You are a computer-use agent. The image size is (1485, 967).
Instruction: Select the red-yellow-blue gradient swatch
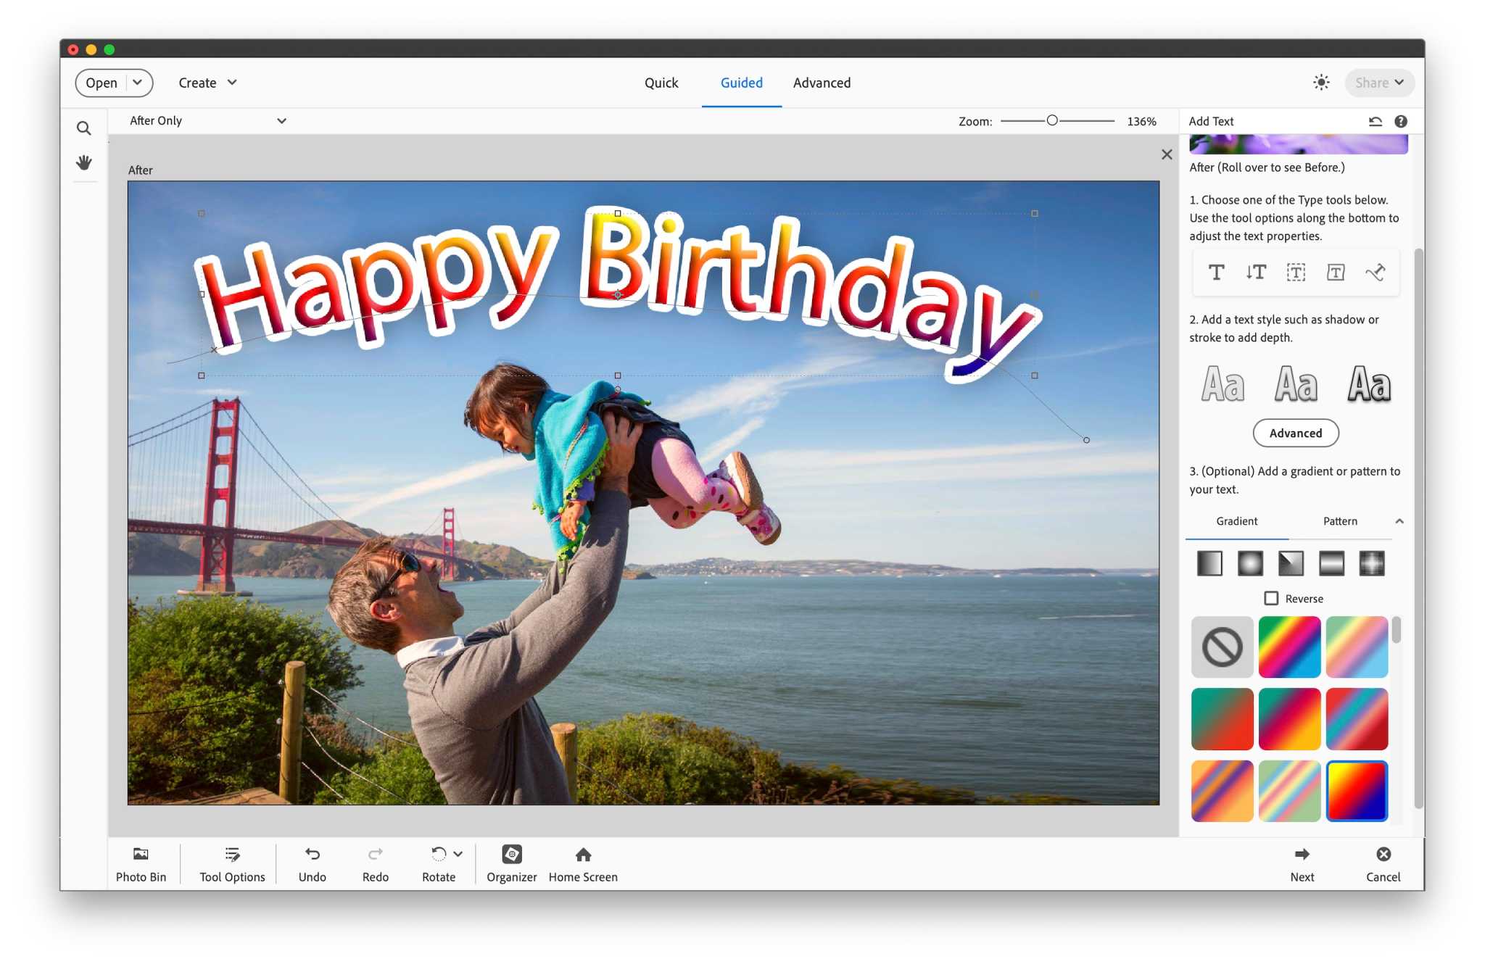tap(1357, 791)
